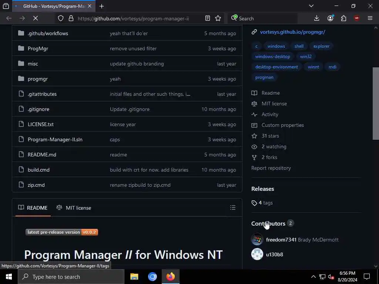Open commit 'rename zipbuild to zip.cmd'
Screen dimensions: 379x284
tap(140, 185)
